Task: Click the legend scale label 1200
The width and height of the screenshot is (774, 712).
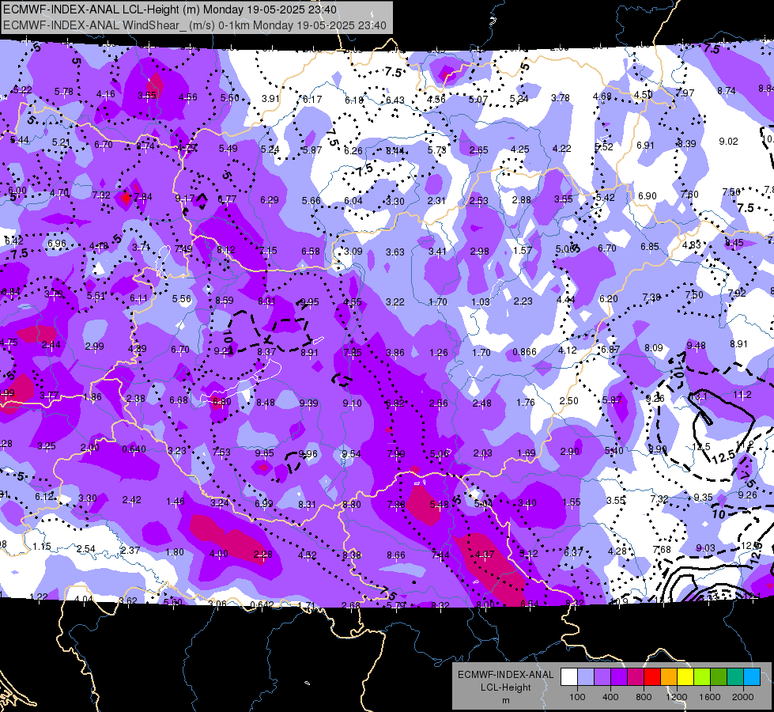Action: (677, 697)
